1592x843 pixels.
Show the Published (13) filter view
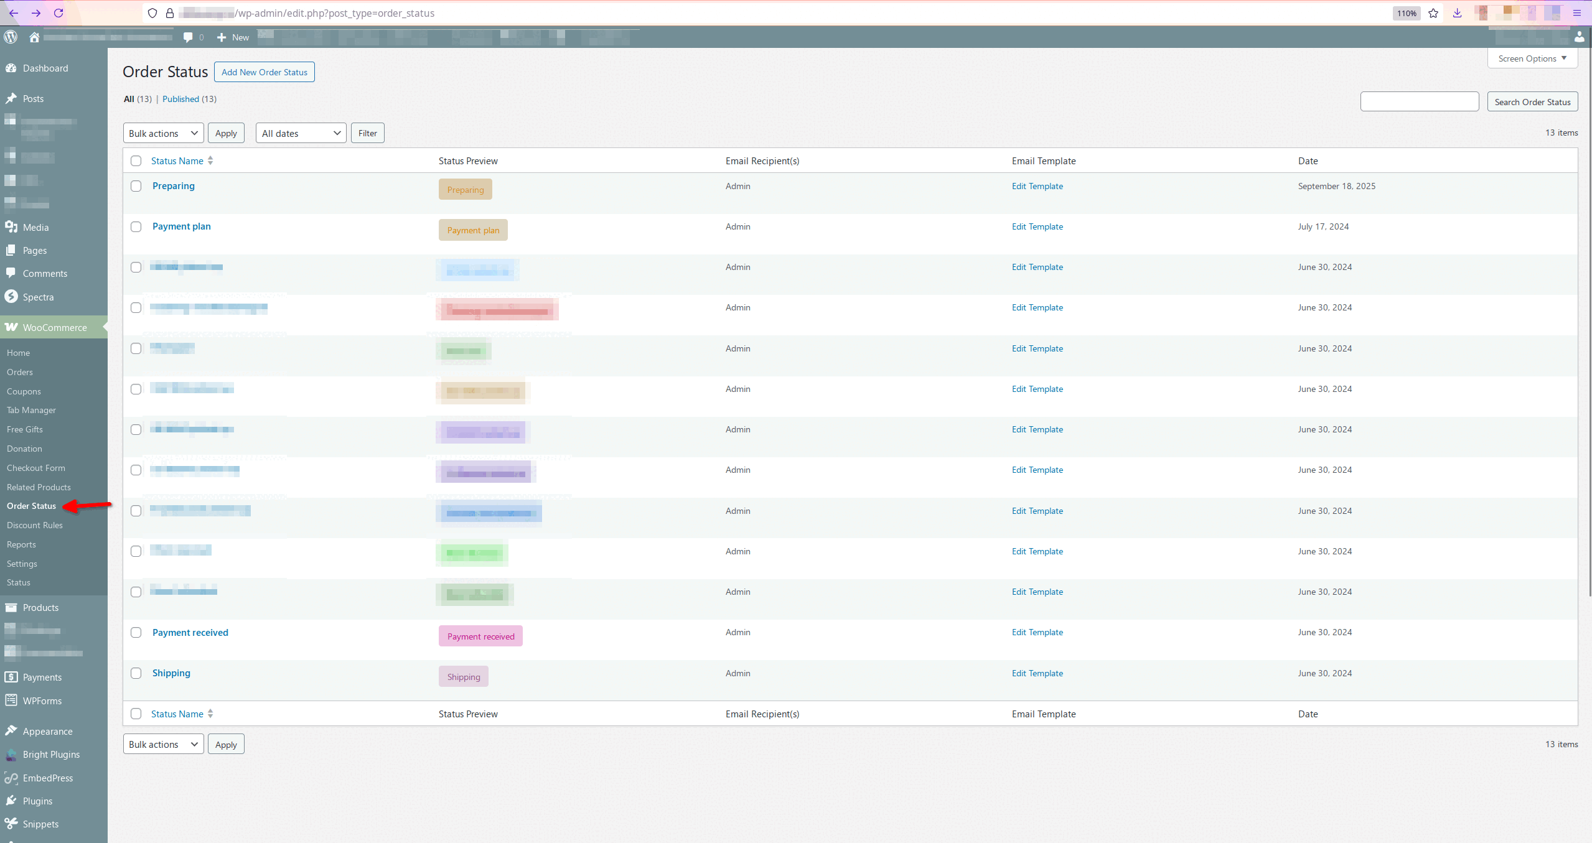189,99
